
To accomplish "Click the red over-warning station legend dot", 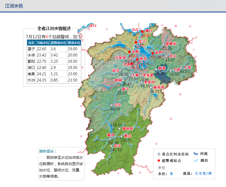I will pos(159,161).
